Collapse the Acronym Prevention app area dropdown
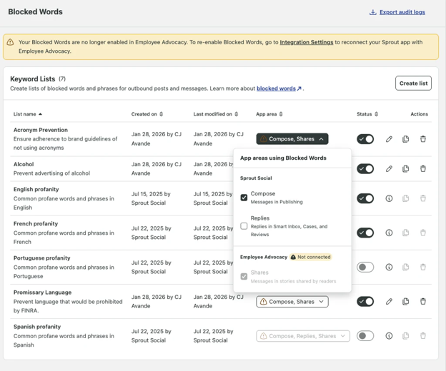The image size is (446, 371). (292, 139)
